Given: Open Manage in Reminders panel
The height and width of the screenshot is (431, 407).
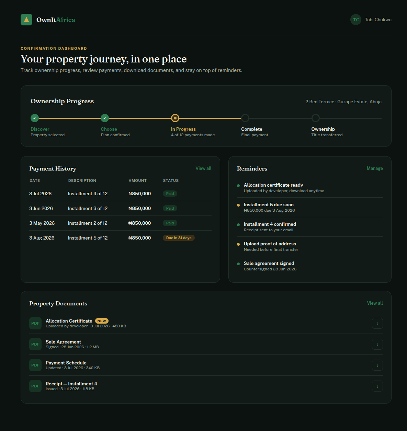Looking at the screenshot, I should click(375, 168).
